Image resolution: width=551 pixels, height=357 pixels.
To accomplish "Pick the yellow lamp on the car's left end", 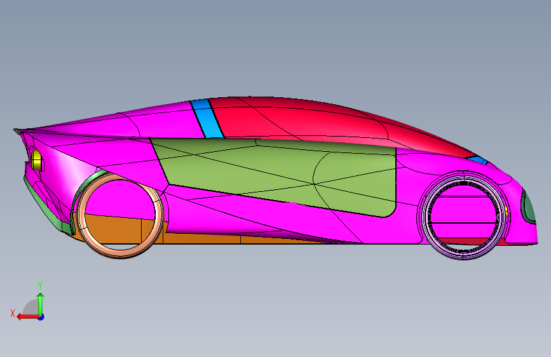I will pyautogui.click(x=37, y=160).
